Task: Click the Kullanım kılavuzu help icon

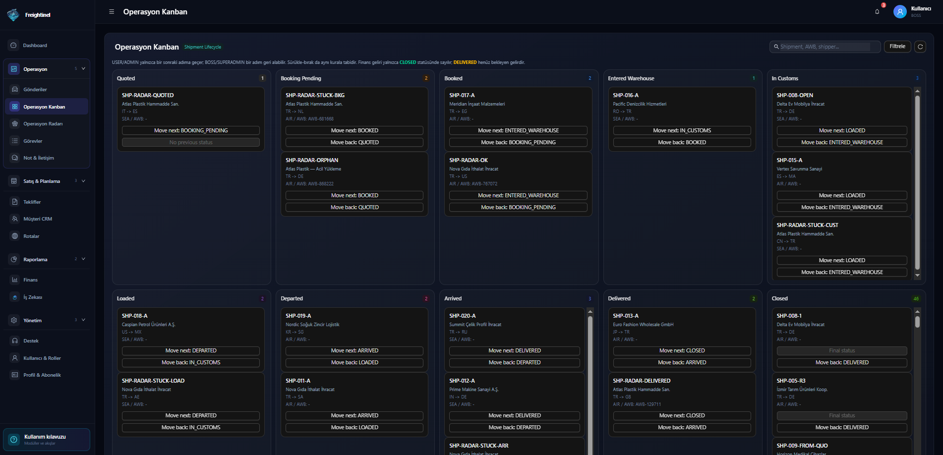Action: 14,440
